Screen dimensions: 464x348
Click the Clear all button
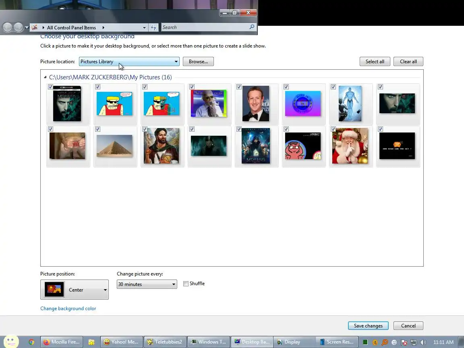pyautogui.click(x=408, y=62)
